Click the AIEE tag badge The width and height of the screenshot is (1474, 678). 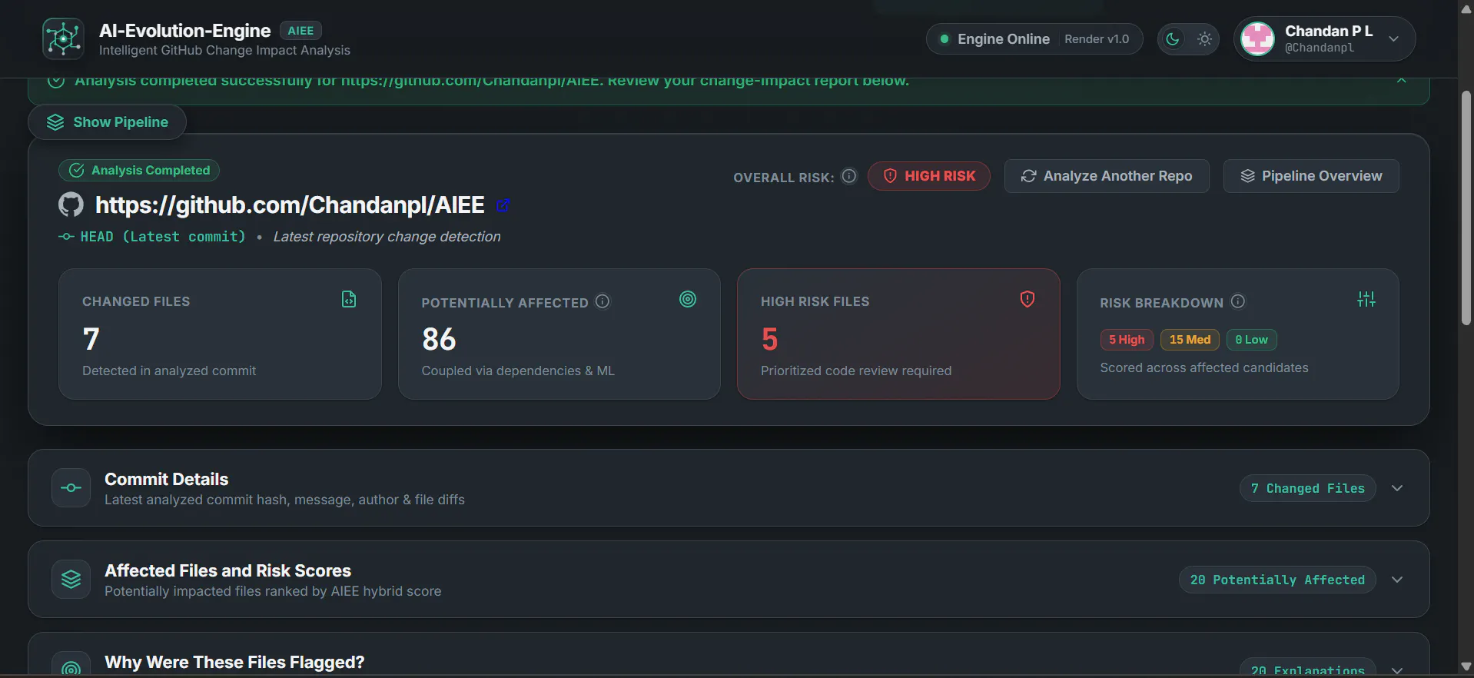pyautogui.click(x=300, y=31)
